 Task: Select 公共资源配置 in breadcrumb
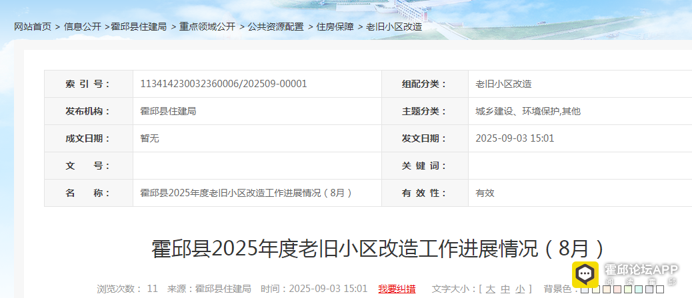(275, 27)
